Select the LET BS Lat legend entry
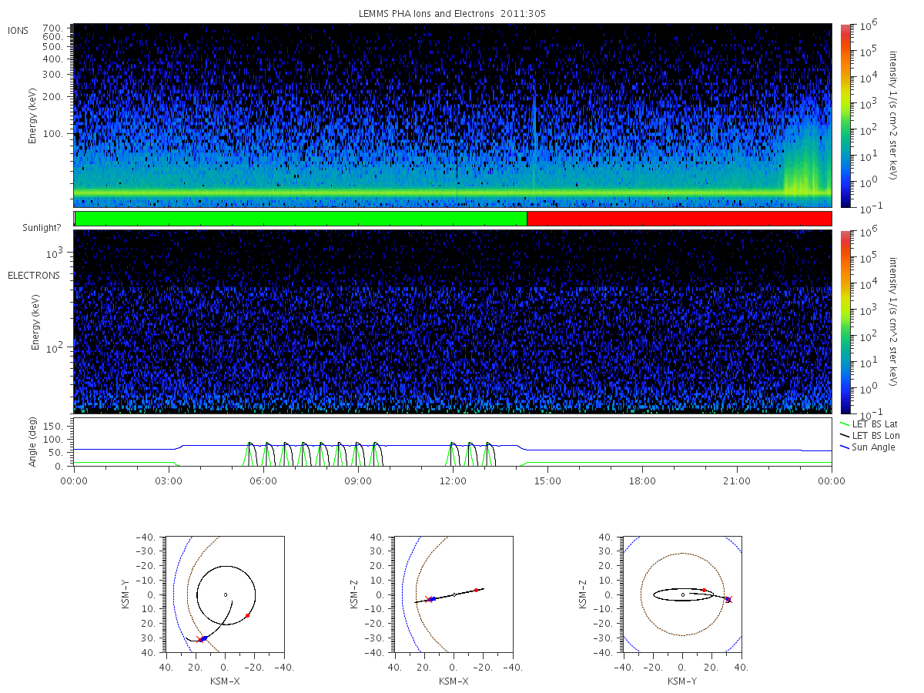 coord(870,424)
